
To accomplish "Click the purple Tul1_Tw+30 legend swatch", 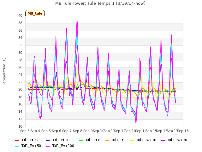I will [x=163, y=140].
